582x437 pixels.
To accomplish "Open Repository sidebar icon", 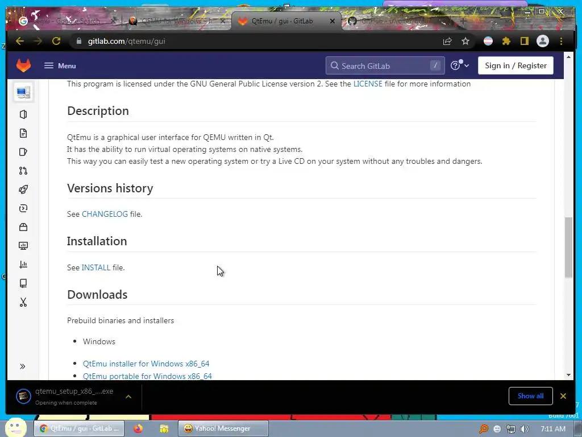I will click(23, 133).
